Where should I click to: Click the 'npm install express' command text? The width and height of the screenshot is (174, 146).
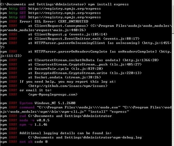click(x=108, y=4)
